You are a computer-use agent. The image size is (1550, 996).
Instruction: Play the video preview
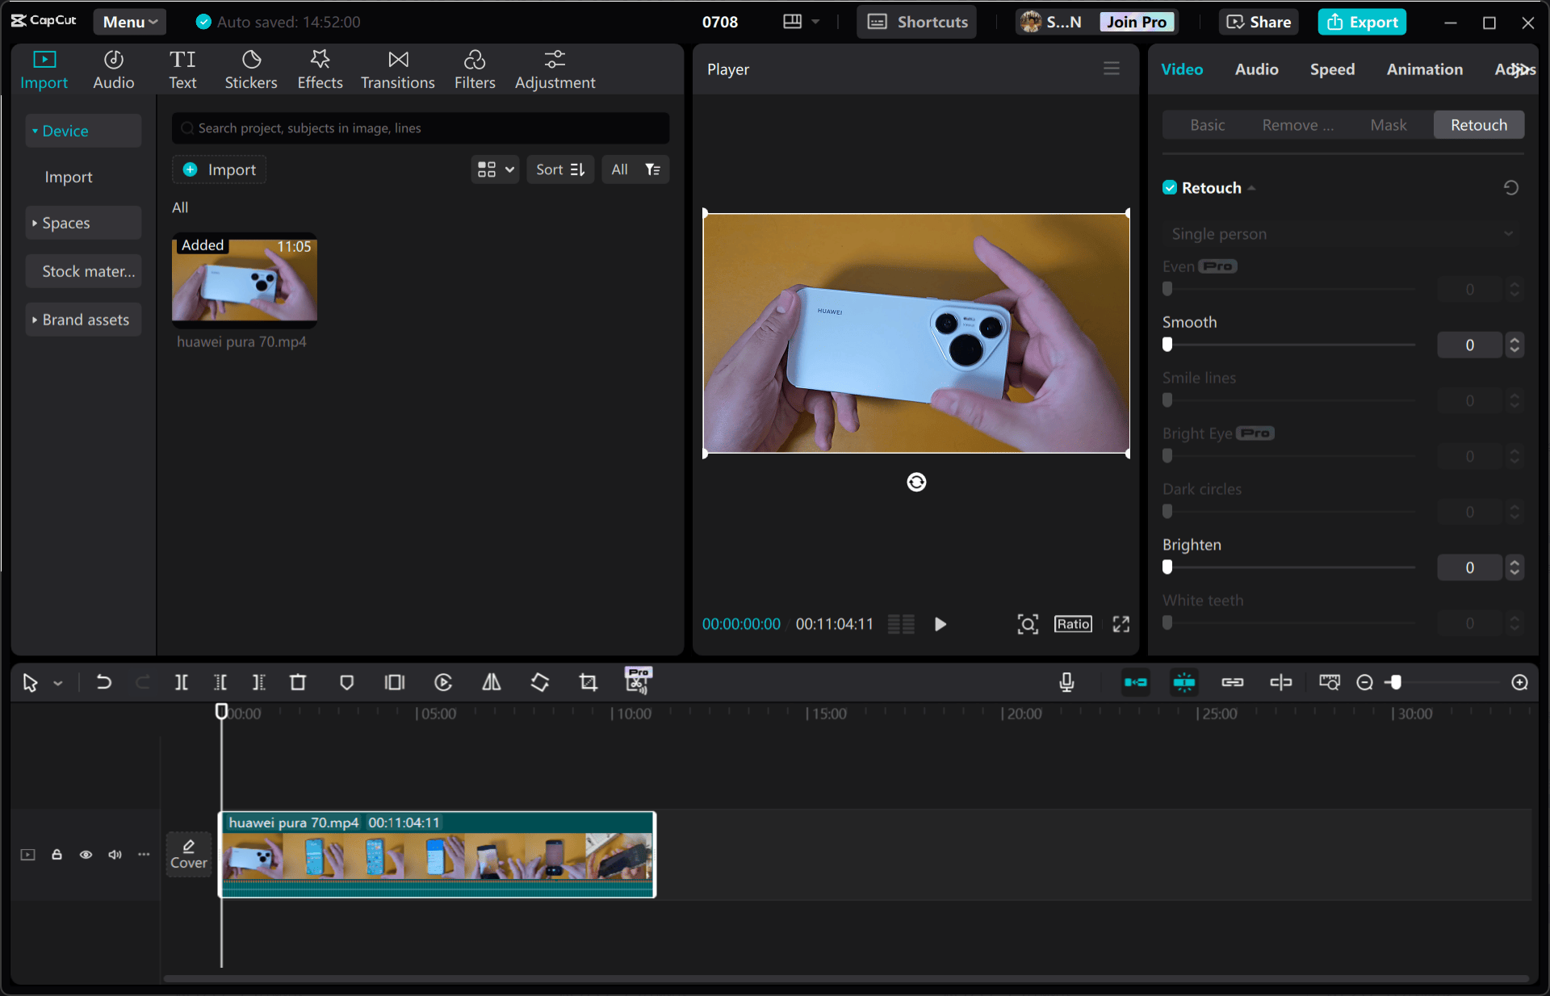[940, 624]
